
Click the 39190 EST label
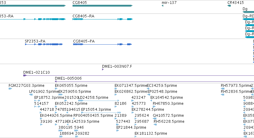[x=46, y=122]
